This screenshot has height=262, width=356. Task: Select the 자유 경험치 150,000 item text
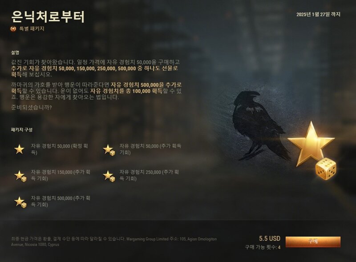coord(61,175)
